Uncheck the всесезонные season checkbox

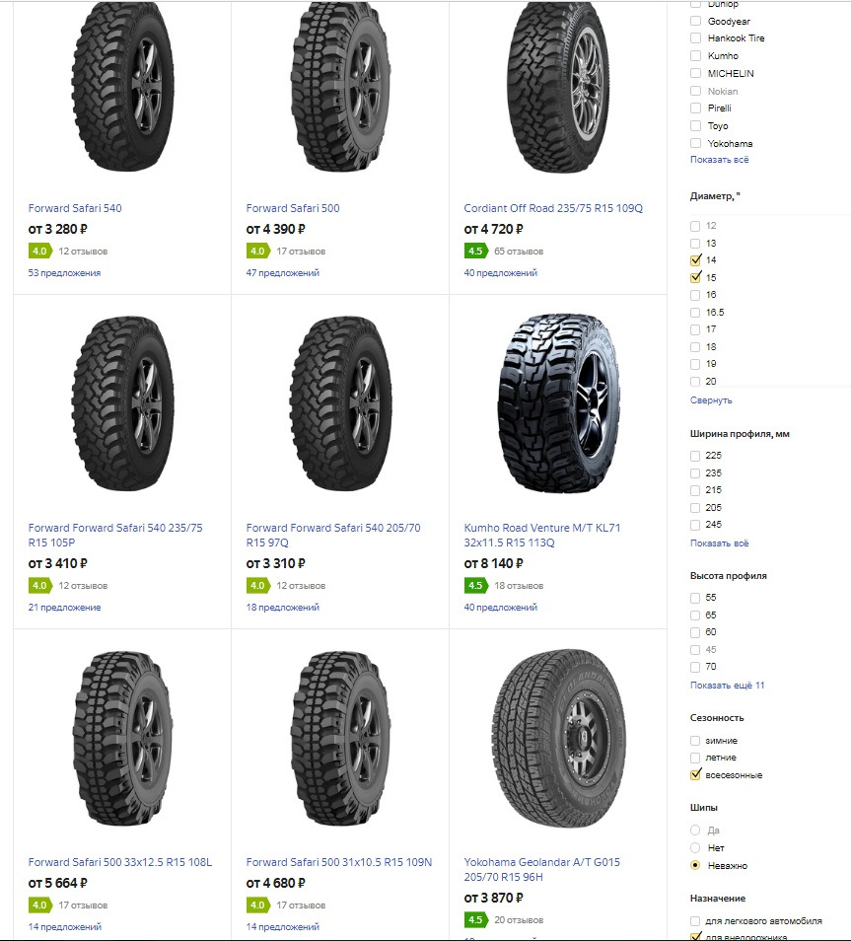tap(695, 774)
